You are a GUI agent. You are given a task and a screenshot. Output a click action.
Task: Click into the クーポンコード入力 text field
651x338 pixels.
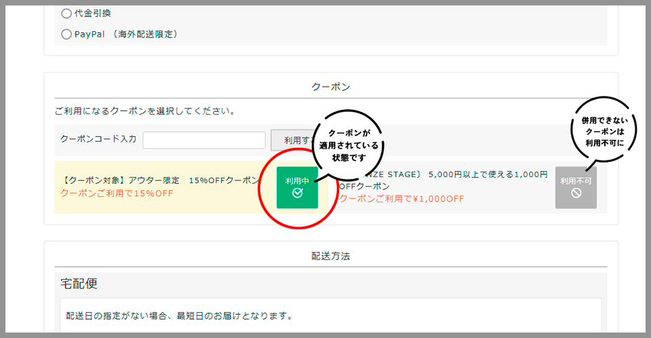tap(203, 140)
